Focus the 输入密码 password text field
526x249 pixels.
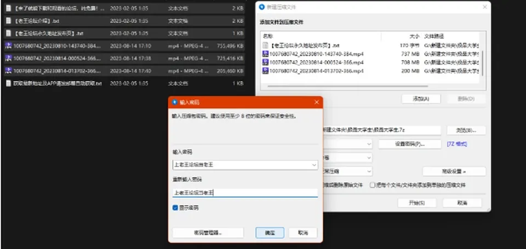pos(245,165)
